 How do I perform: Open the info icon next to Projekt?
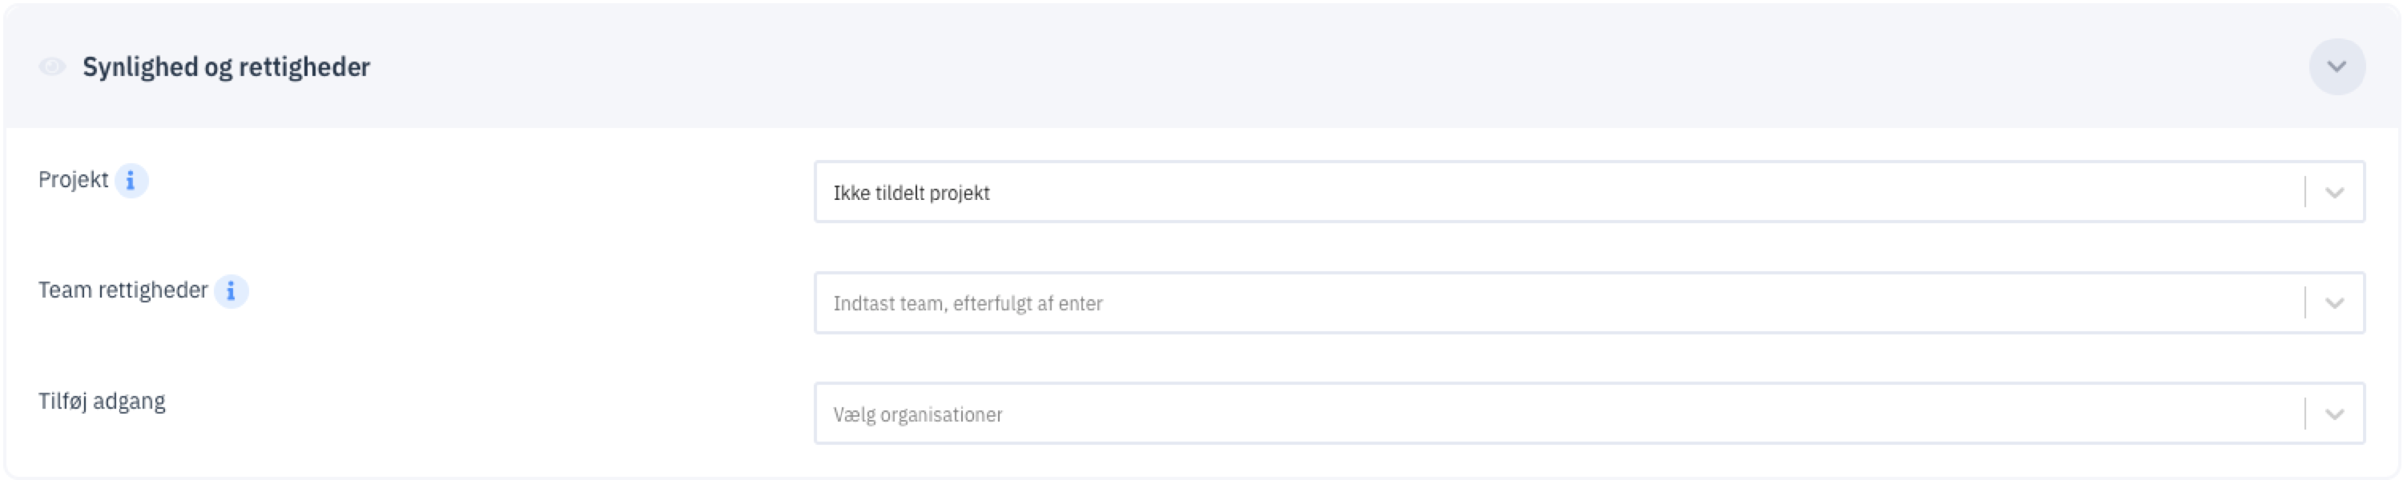click(x=131, y=180)
